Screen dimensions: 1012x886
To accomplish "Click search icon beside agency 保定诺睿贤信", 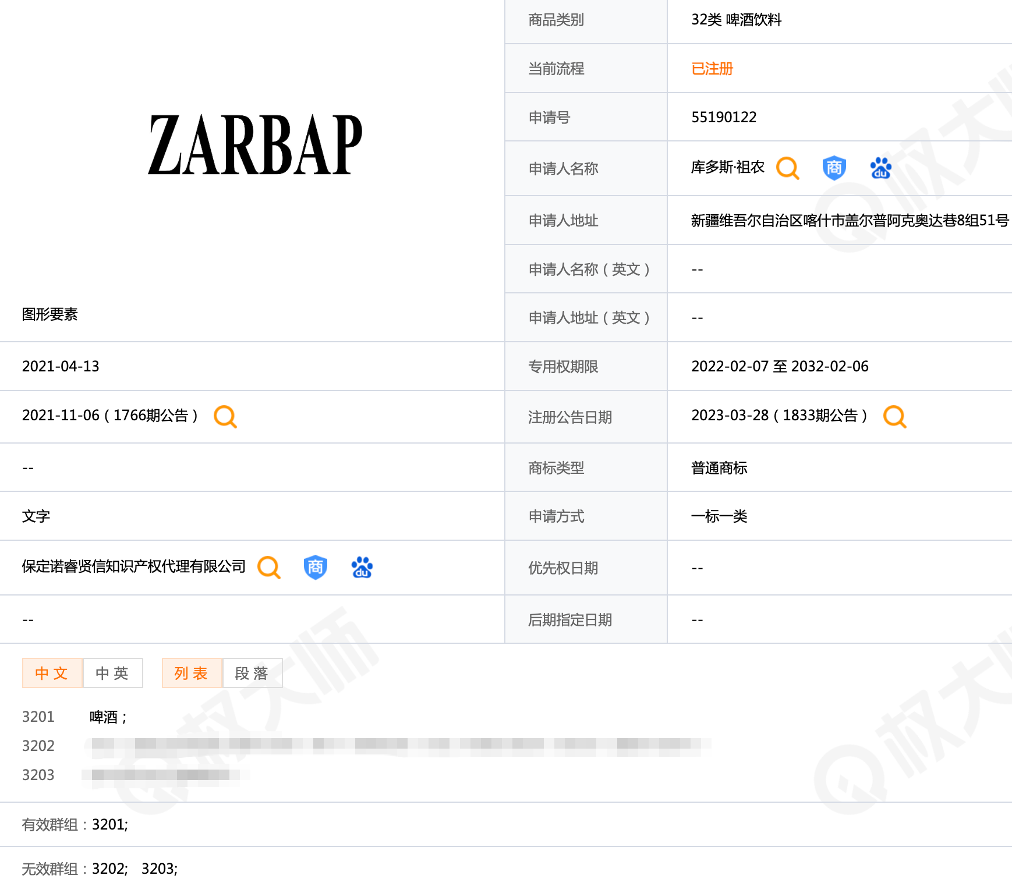I will coord(268,567).
